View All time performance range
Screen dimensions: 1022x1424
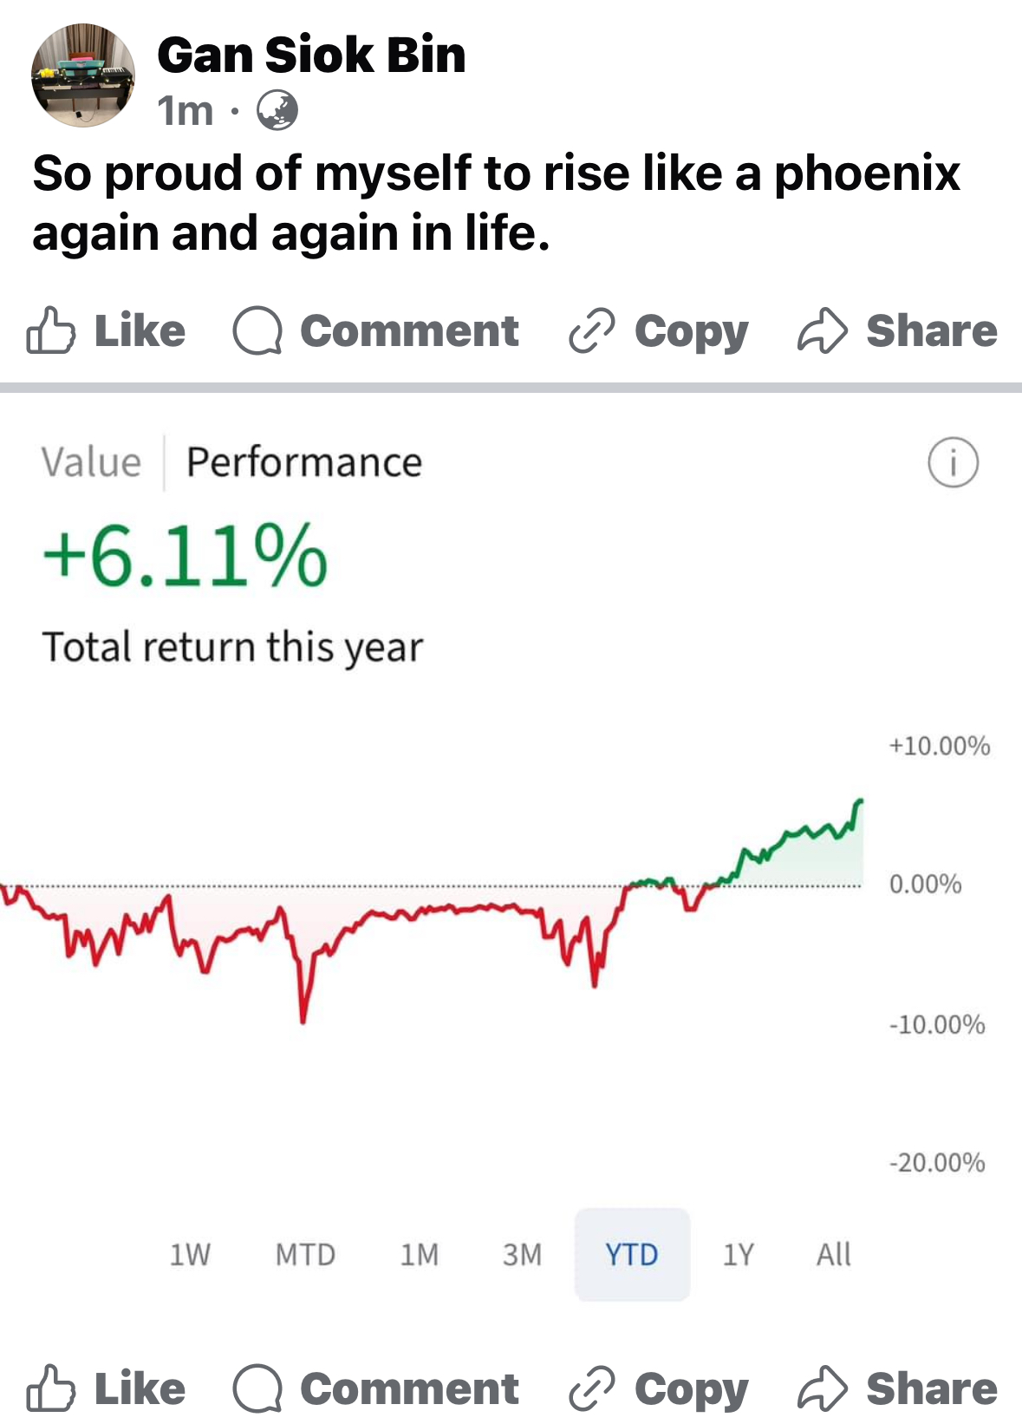(x=833, y=1254)
